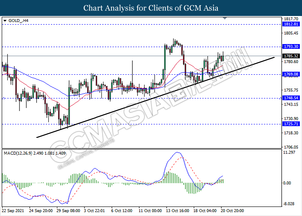Click the MACD scale value 0.00
The image size is (302, 216).
click(x=287, y=183)
